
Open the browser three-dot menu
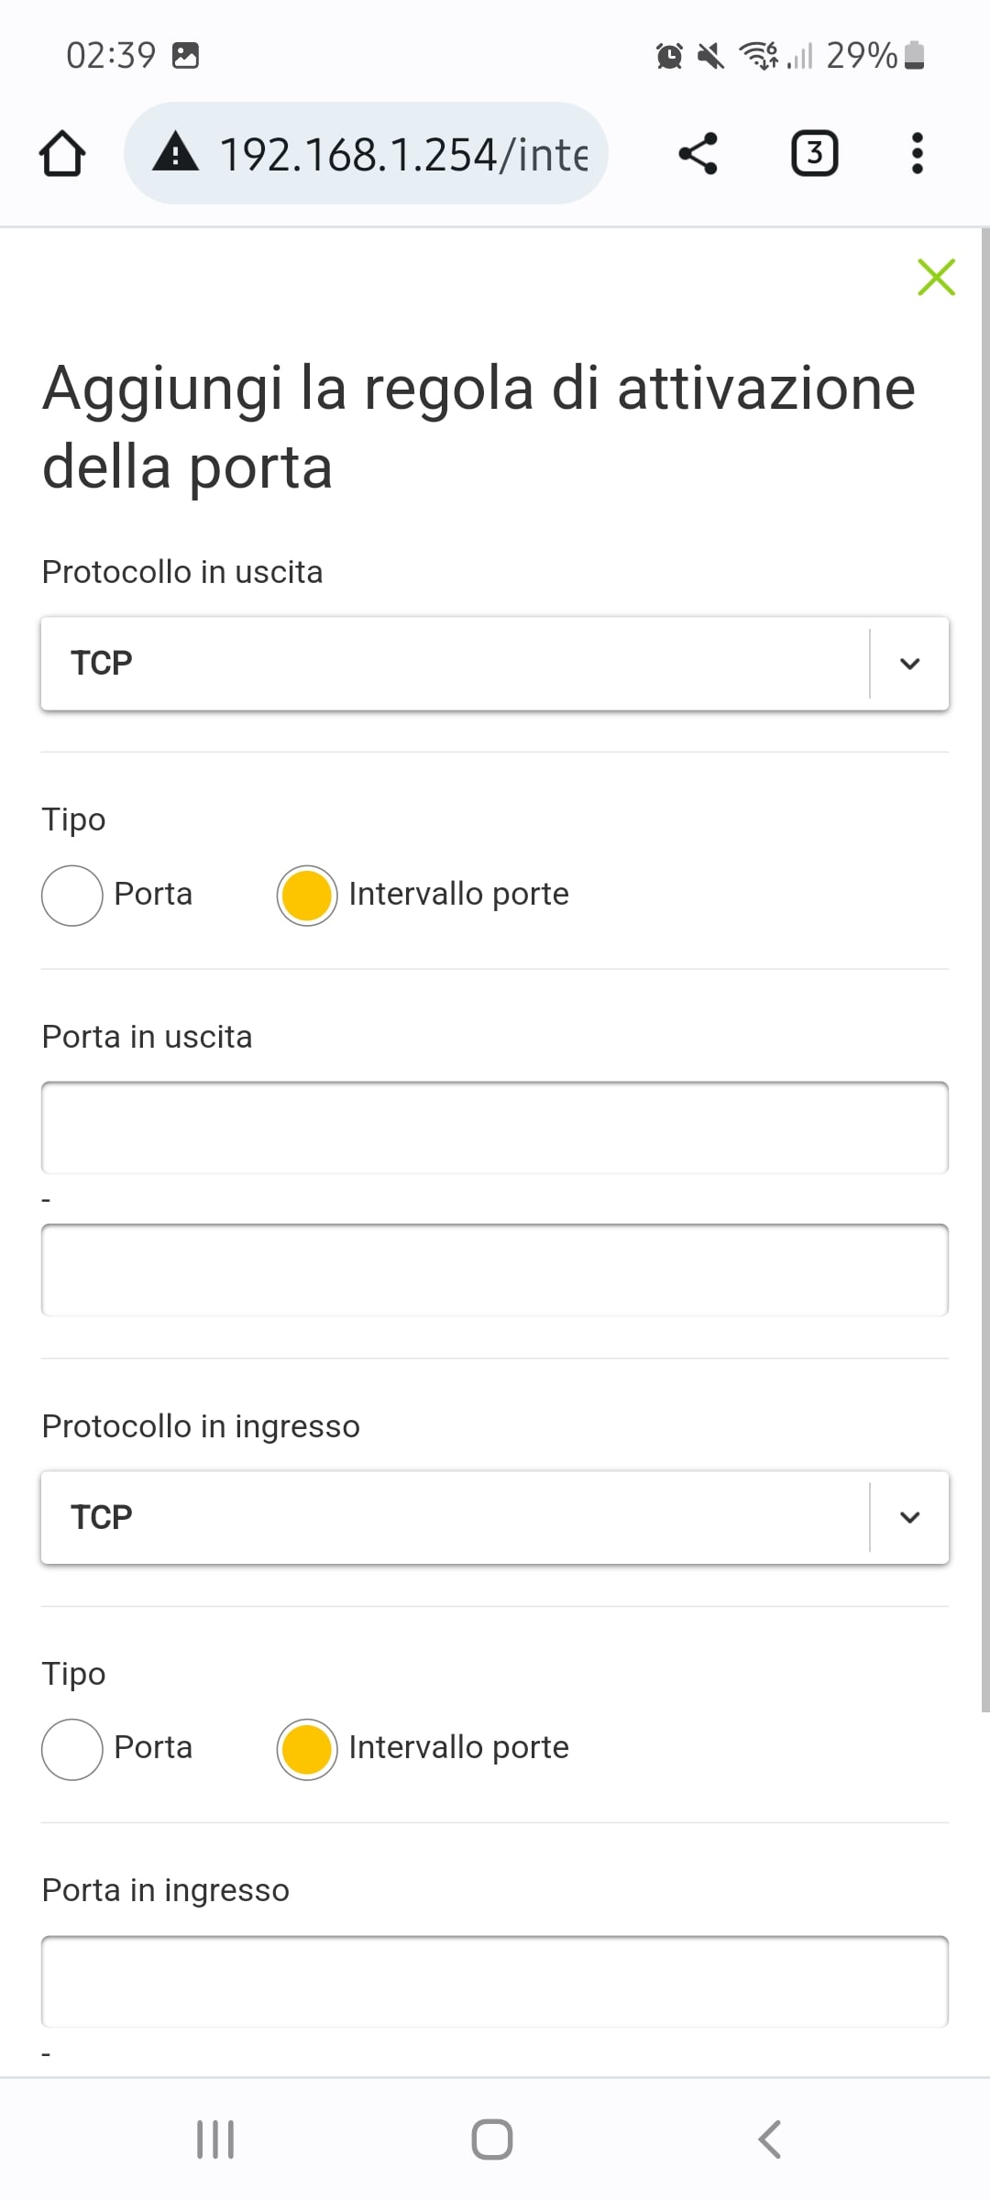pos(917,153)
